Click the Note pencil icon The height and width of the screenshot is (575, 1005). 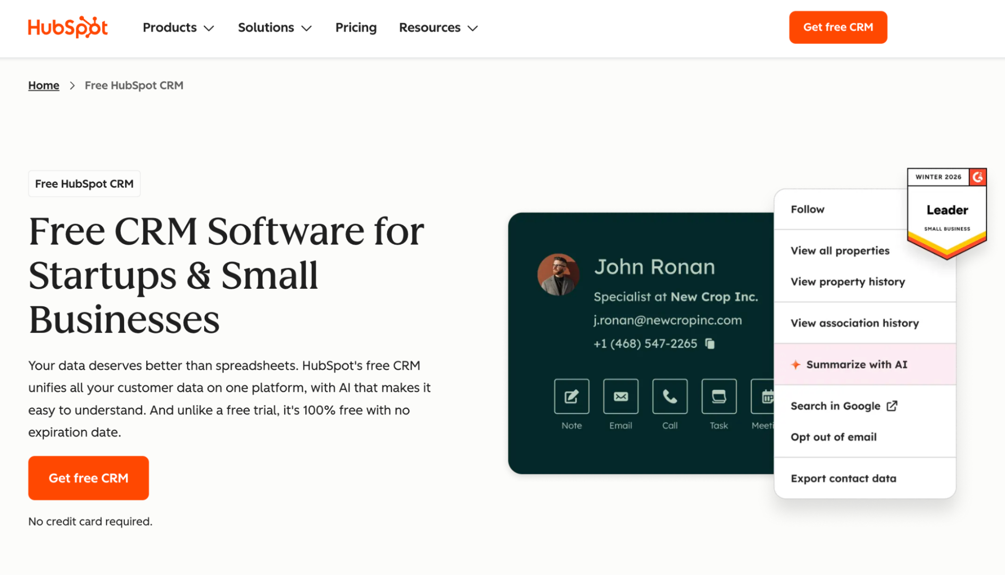coord(572,396)
